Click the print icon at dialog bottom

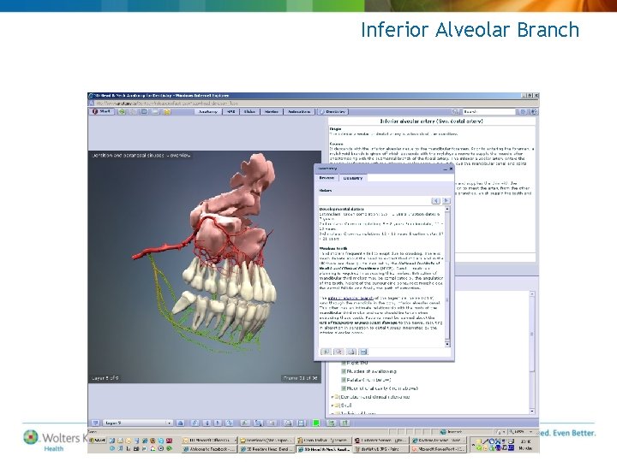click(x=351, y=352)
